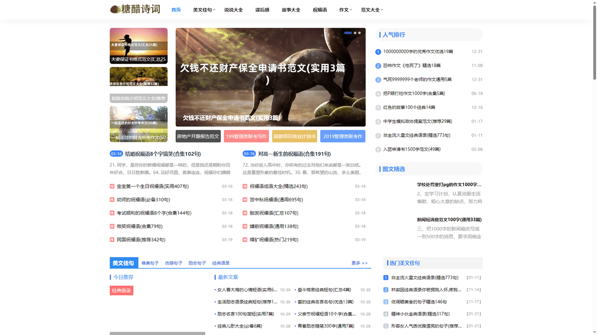597x335 pixels.
Task: Switch to the 励志句子 tab
Action: point(197,263)
